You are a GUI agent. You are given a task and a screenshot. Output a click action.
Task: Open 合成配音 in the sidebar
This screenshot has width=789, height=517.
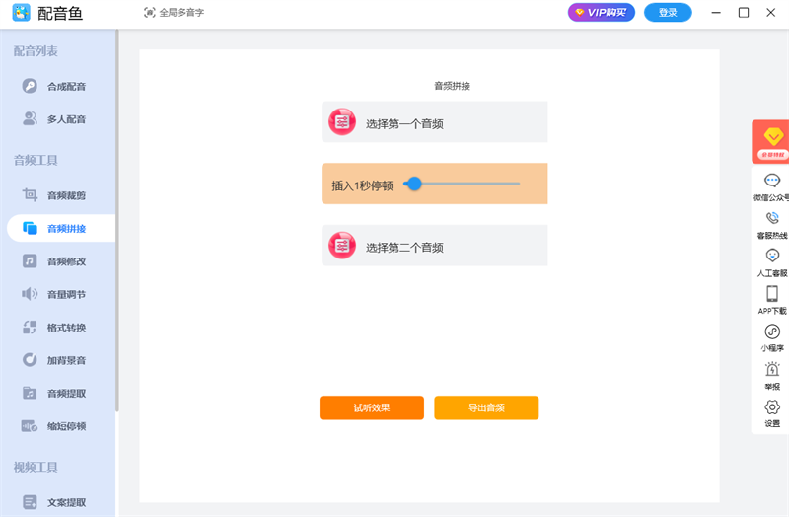tap(65, 87)
